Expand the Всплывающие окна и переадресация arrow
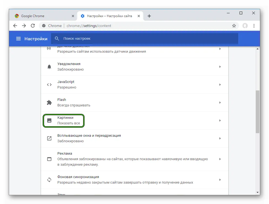269x204 pixels. pyautogui.click(x=220, y=138)
